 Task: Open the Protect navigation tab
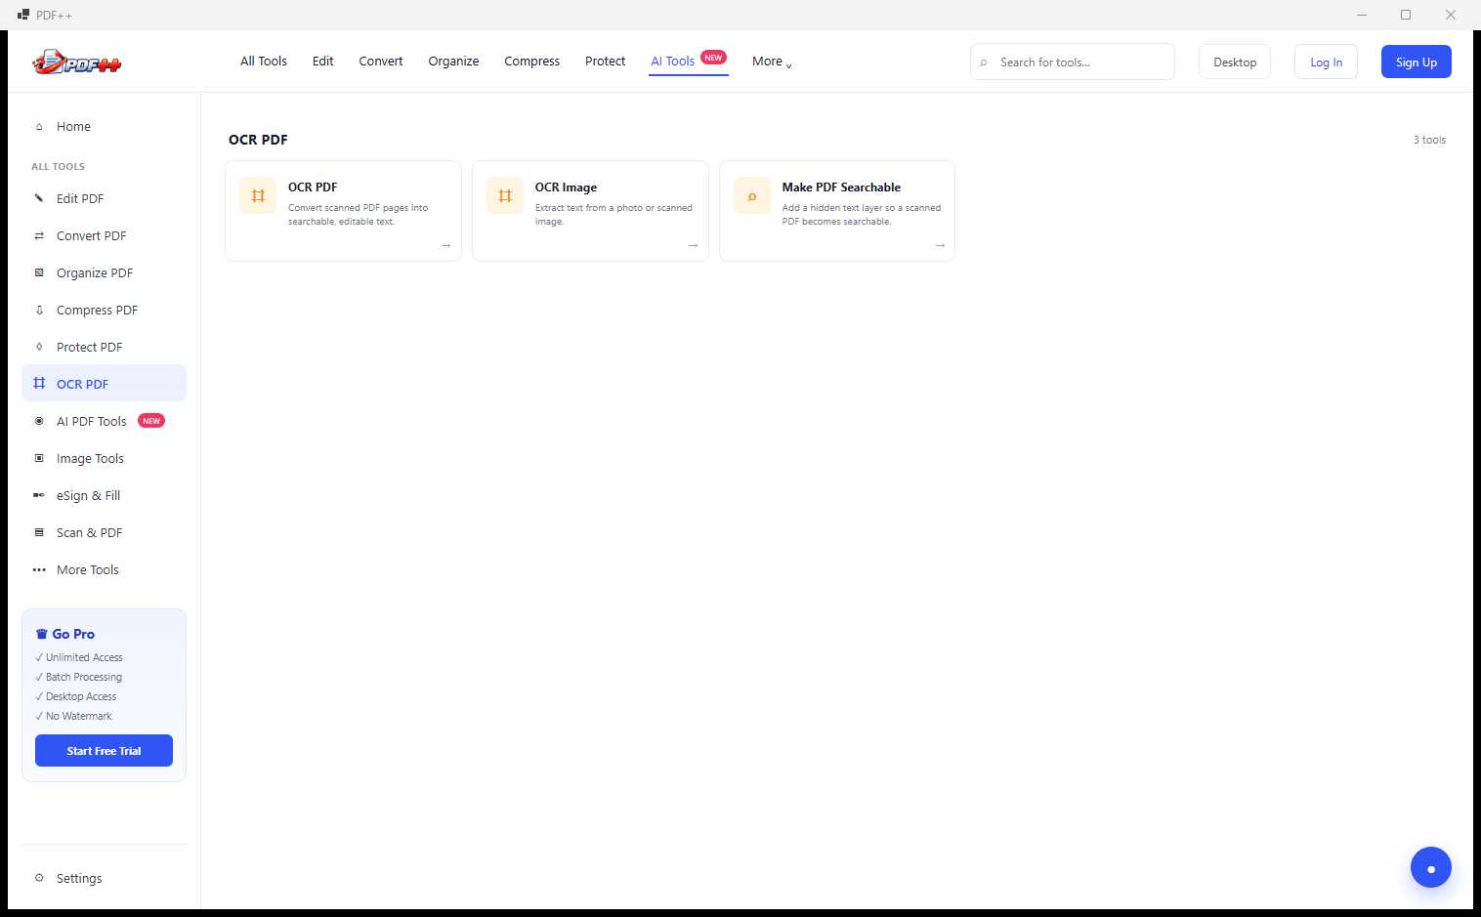point(606,62)
